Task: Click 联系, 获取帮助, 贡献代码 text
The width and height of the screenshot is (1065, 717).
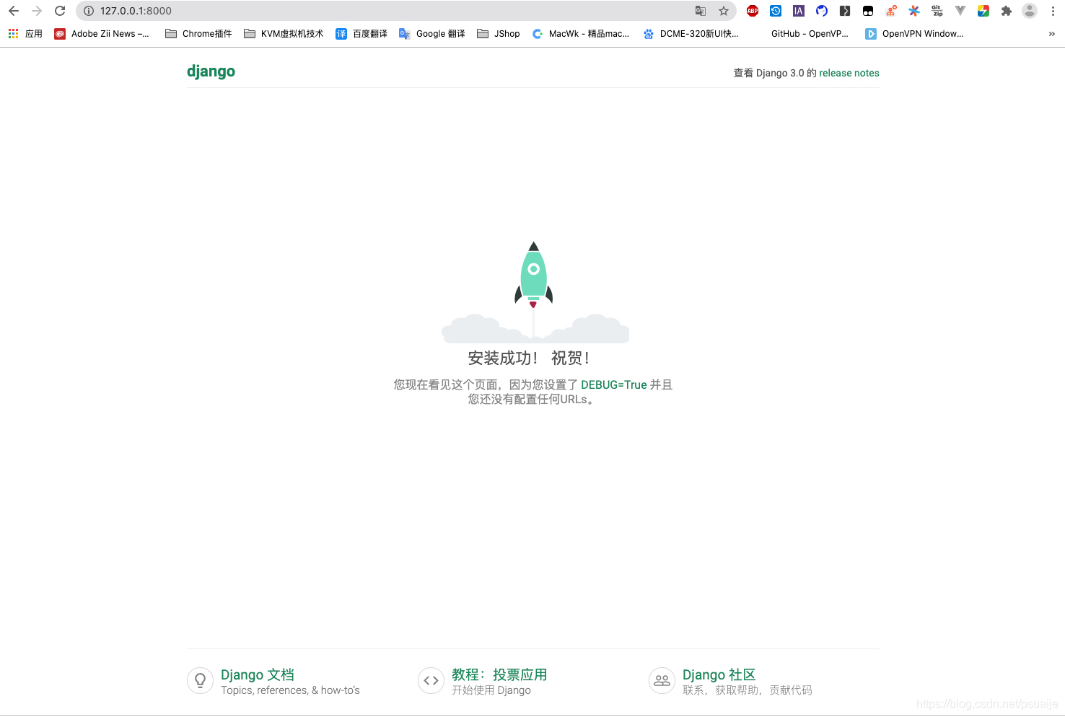Action: pyautogui.click(x=748, y=690)
